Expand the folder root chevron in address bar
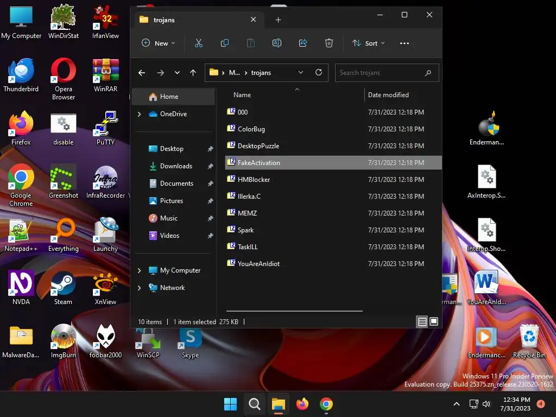This screenshot has height=417, width=556. click(223, 73)
